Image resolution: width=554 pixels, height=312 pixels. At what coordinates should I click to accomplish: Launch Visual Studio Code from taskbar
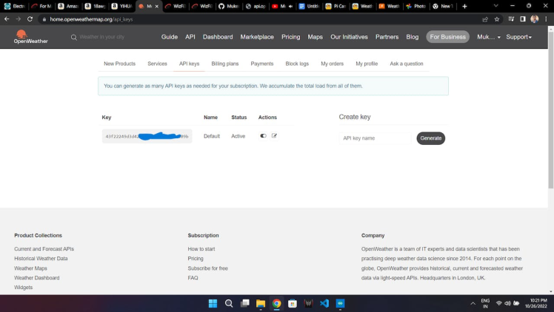(x=324, y=303)
